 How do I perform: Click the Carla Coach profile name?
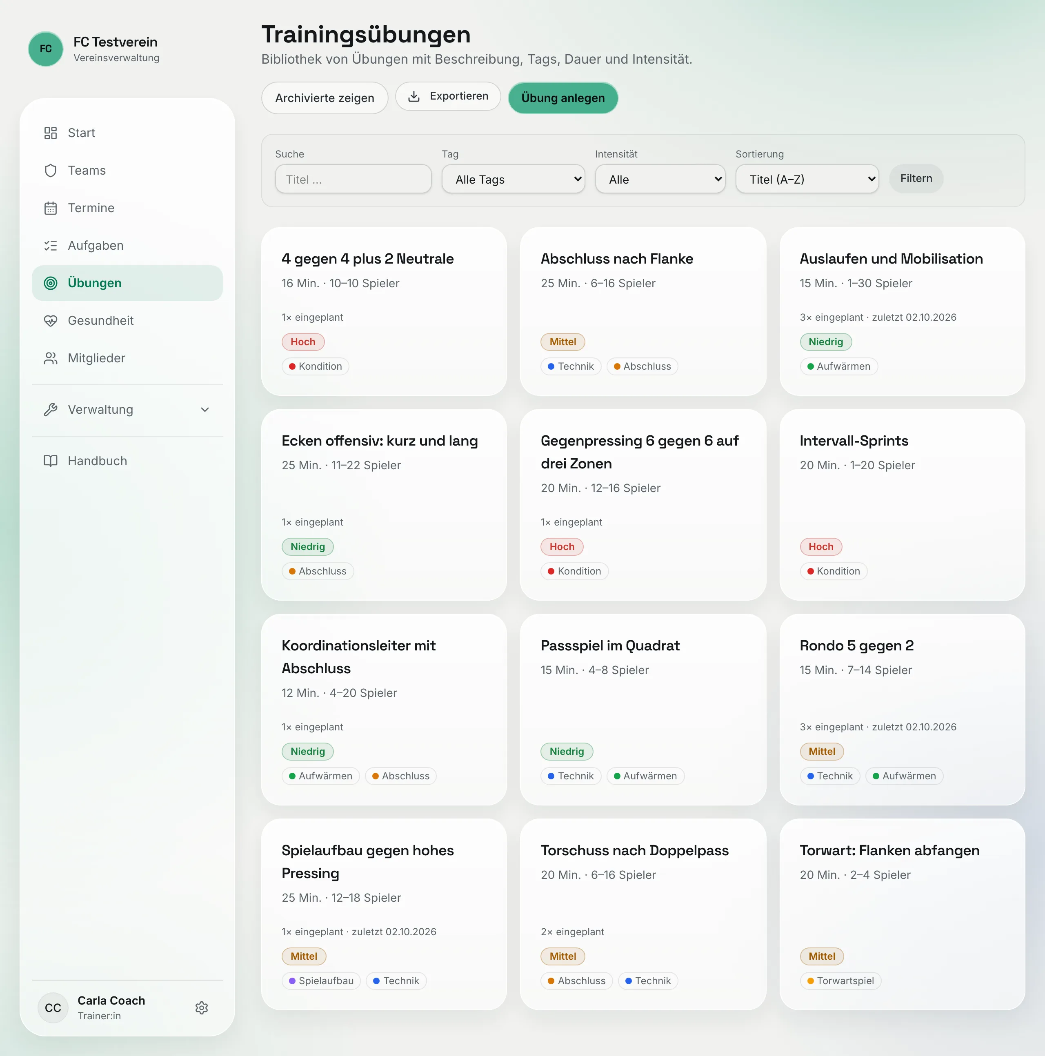tap(111, 1001)
